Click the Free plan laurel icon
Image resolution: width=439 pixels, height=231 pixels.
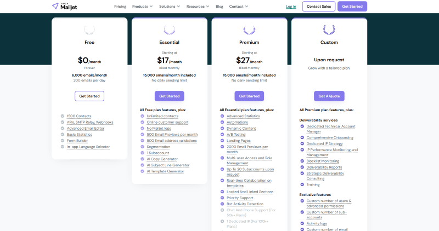[89, 30]
